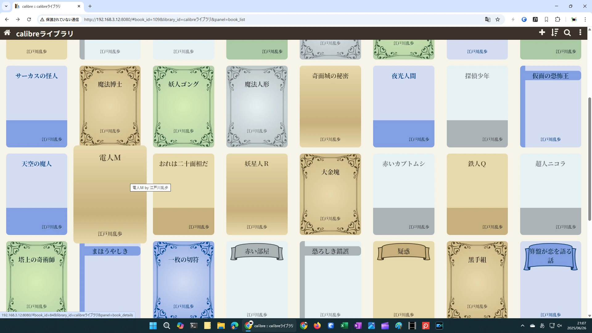This screenshot has height=333, width=592.
Task: Open Chrome's three-dot menu
Action: [x=585, y=19]
